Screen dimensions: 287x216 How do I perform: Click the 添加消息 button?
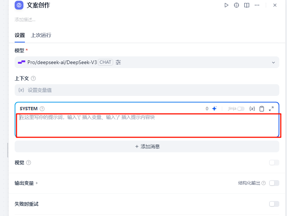pos(147,146)
